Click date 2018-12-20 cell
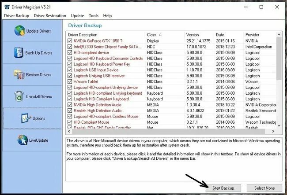Viewport: 287px width, 195px height. point(225,47)
